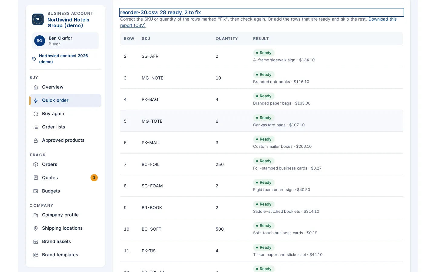Open Ben Okafor user card

(65, 41)
